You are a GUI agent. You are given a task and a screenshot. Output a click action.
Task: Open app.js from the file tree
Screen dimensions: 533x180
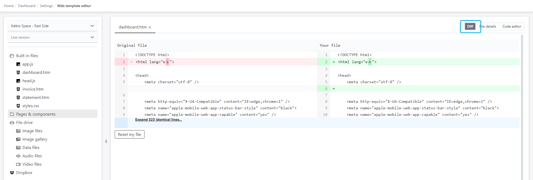pyautogui.click(x=28, y=64)
